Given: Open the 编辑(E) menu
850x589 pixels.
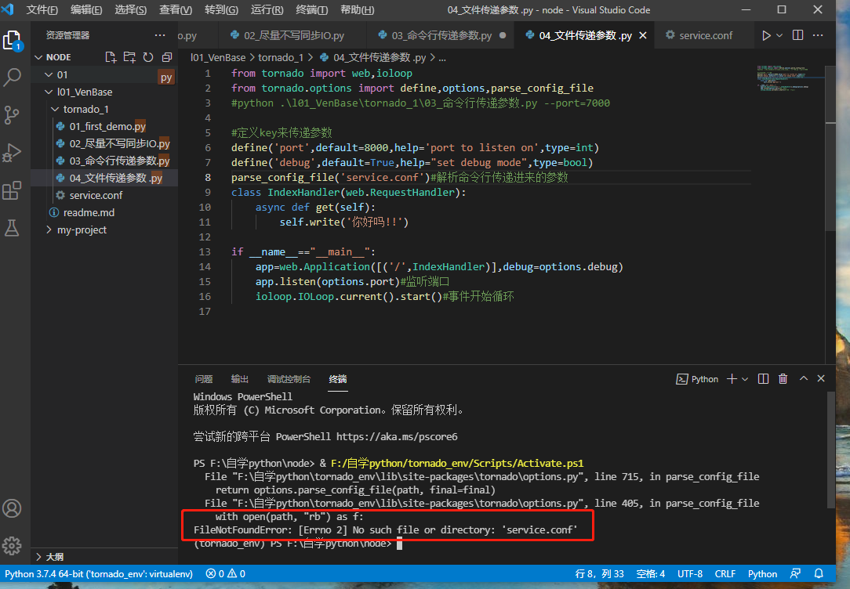Looking at the screenshot, I should coord(86,9).
